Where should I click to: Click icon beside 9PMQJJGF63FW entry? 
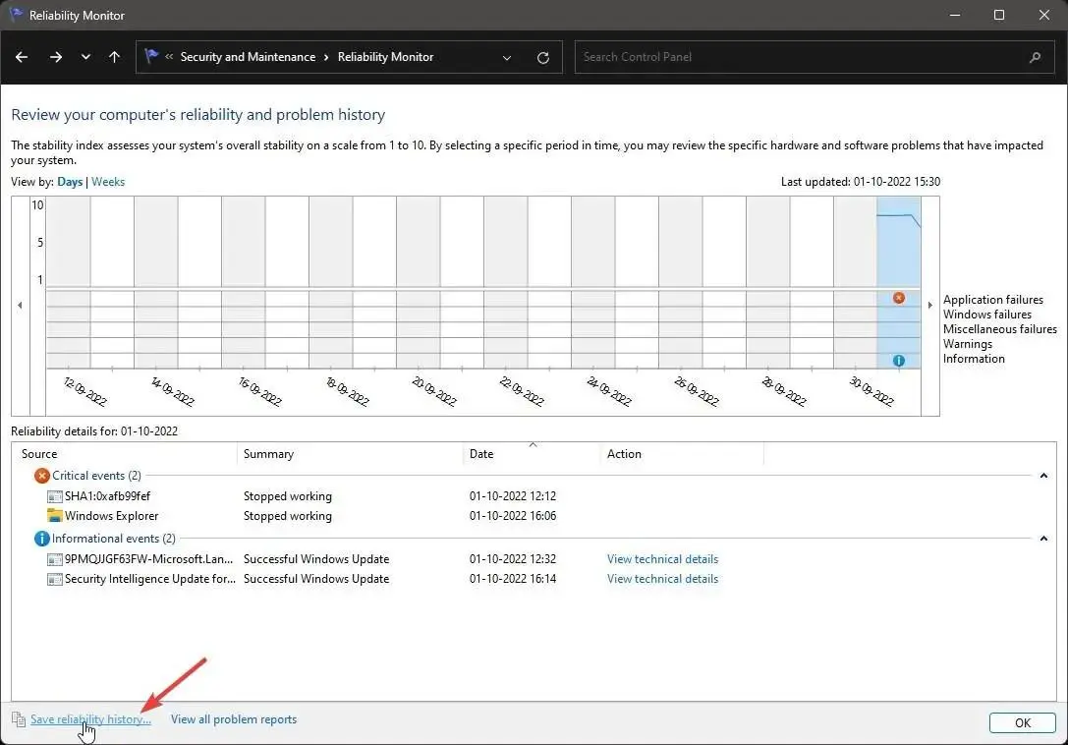(x=54, y=559)
